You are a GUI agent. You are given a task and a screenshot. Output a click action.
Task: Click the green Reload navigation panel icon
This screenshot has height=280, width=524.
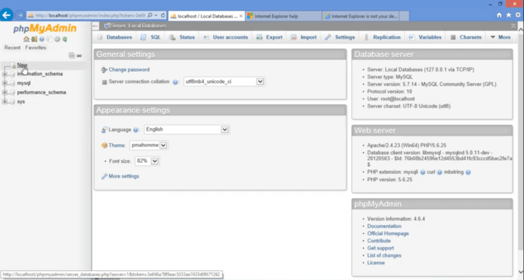[x=65, y=39]
